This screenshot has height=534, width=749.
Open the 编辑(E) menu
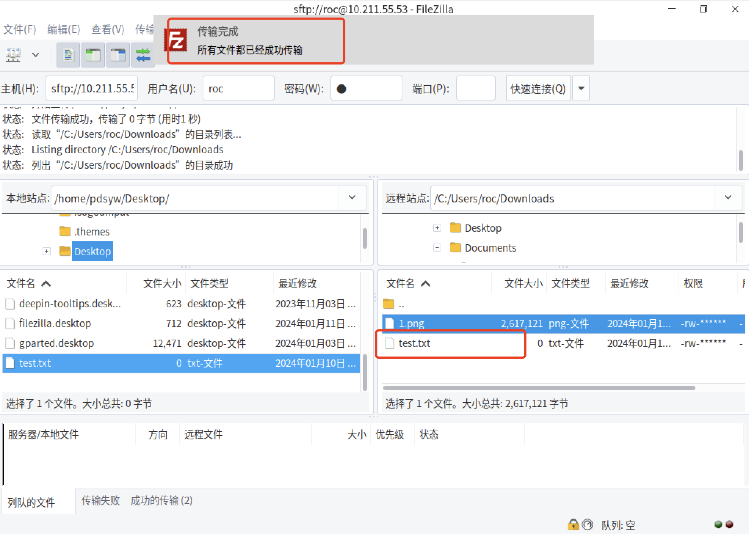64,29
